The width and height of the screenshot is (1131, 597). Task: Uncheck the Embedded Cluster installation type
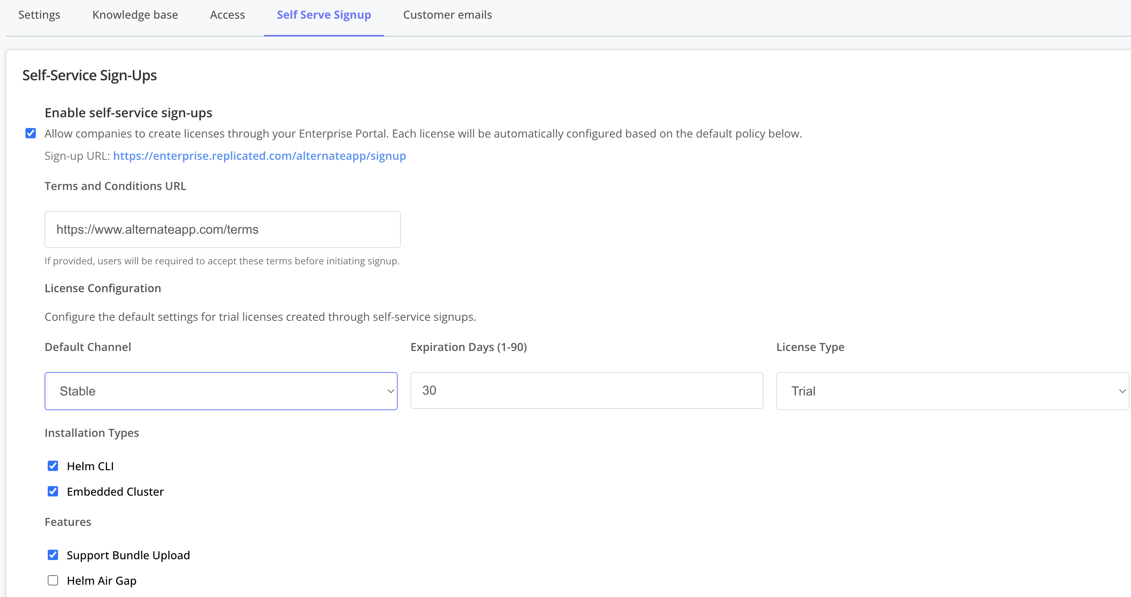click(52, 491)
